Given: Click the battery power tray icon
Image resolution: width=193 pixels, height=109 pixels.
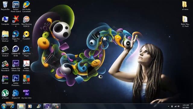Looking at the screenshot, I should (x=172, y=106).
